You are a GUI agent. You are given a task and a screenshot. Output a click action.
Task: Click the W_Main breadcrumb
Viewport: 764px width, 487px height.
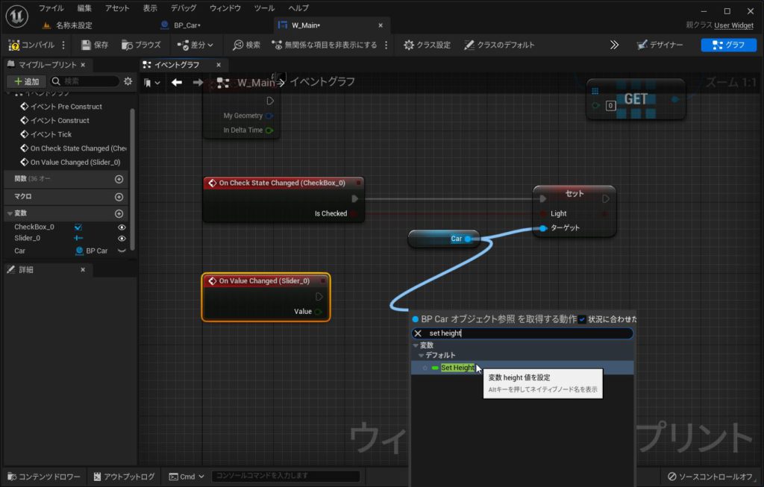257,82
